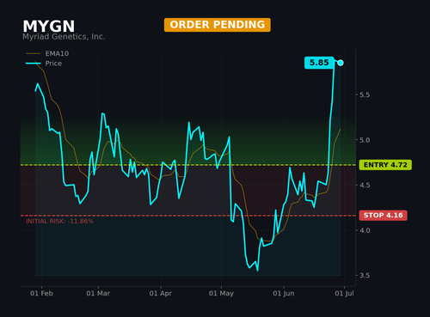Click the 5.85 current price label
The width and height of the screenshot is (430, 317).
click(319, 63)
